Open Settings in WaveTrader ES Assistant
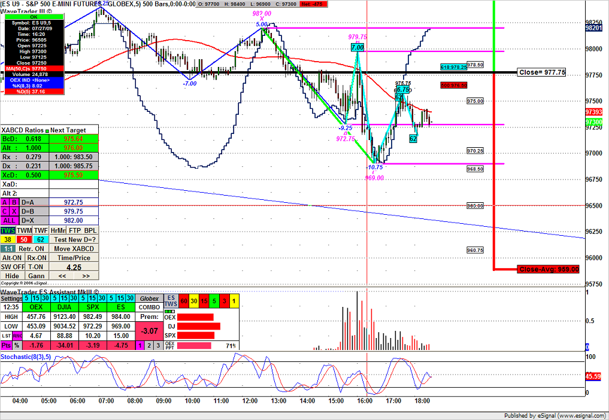The image size is (609, 420). click(x=11, y=298)
